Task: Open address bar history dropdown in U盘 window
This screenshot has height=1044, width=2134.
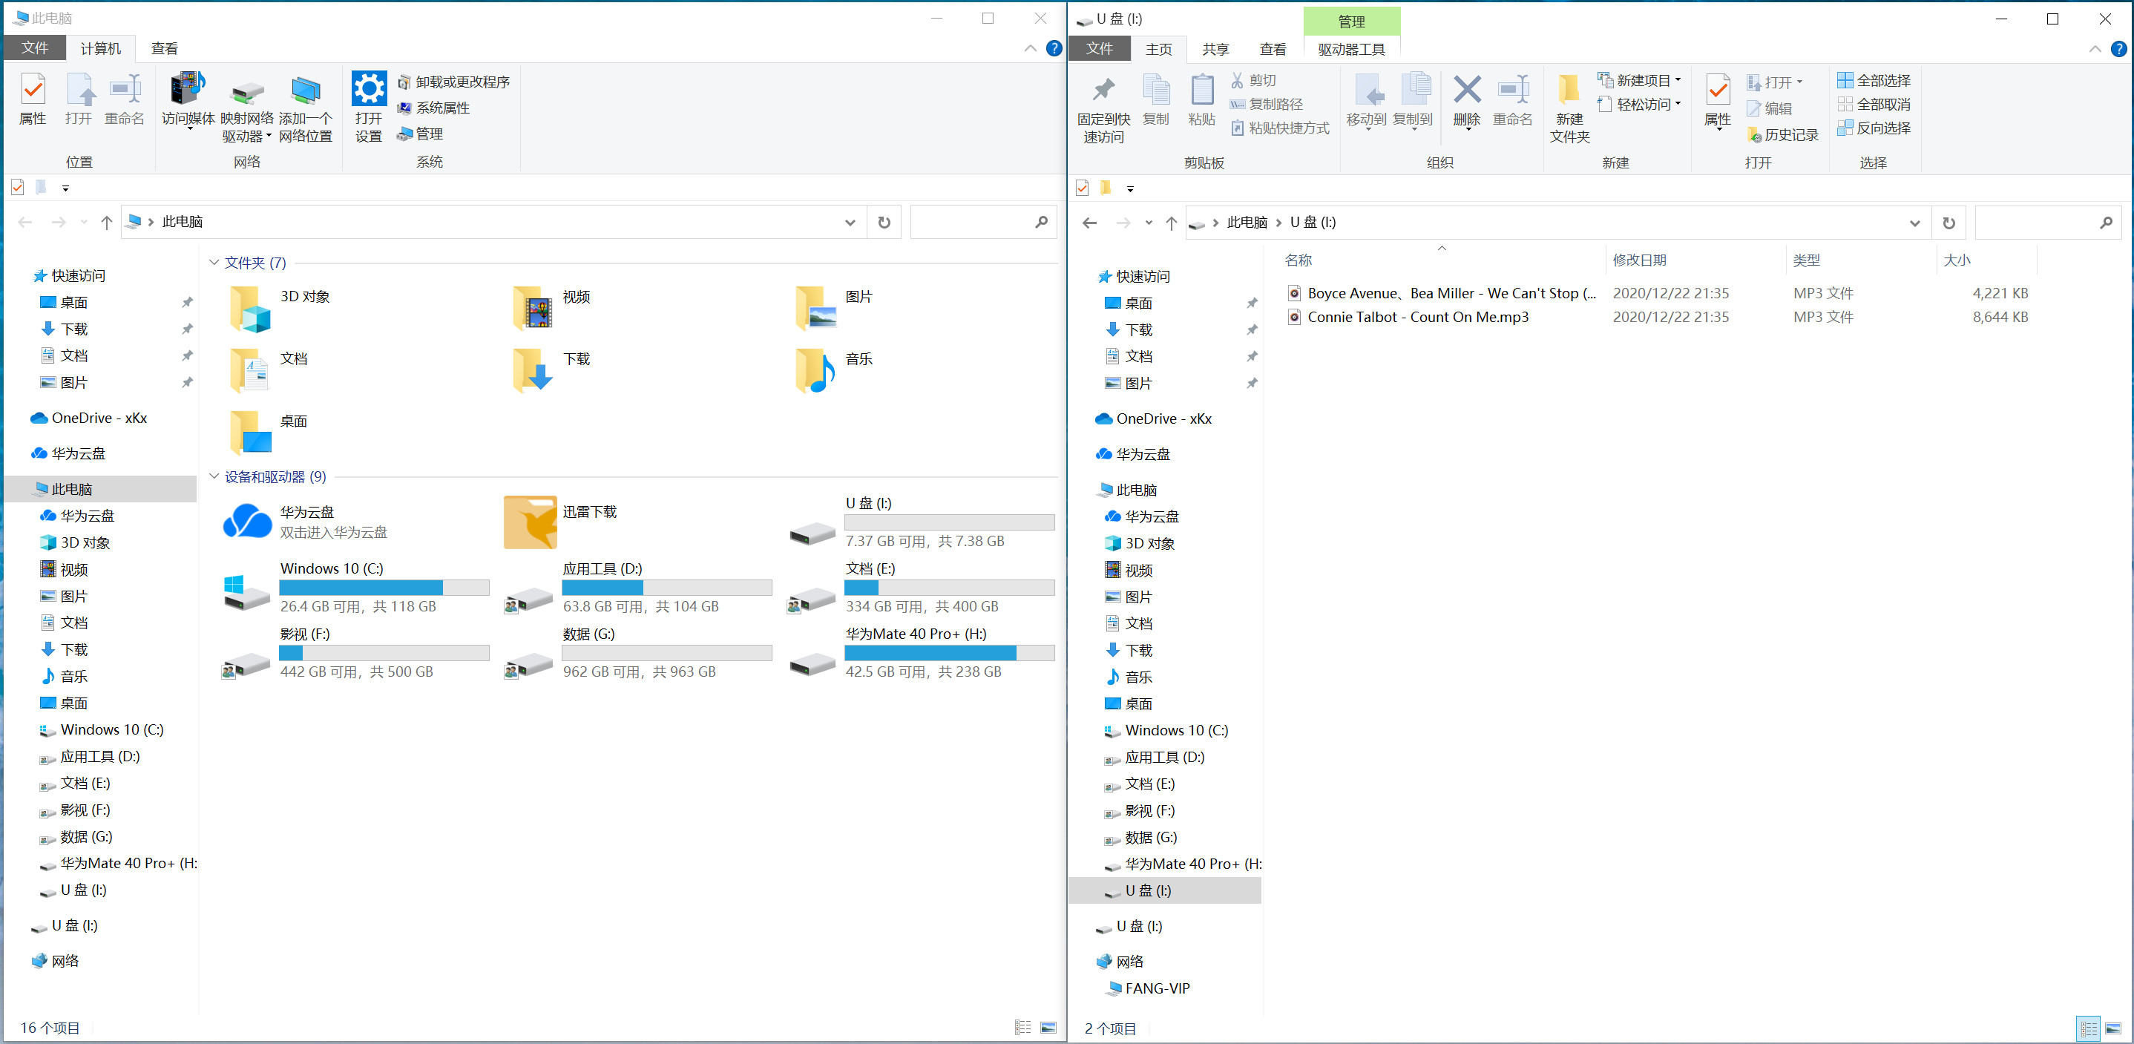Action: pyautogui.click(x=1914, y=223)
